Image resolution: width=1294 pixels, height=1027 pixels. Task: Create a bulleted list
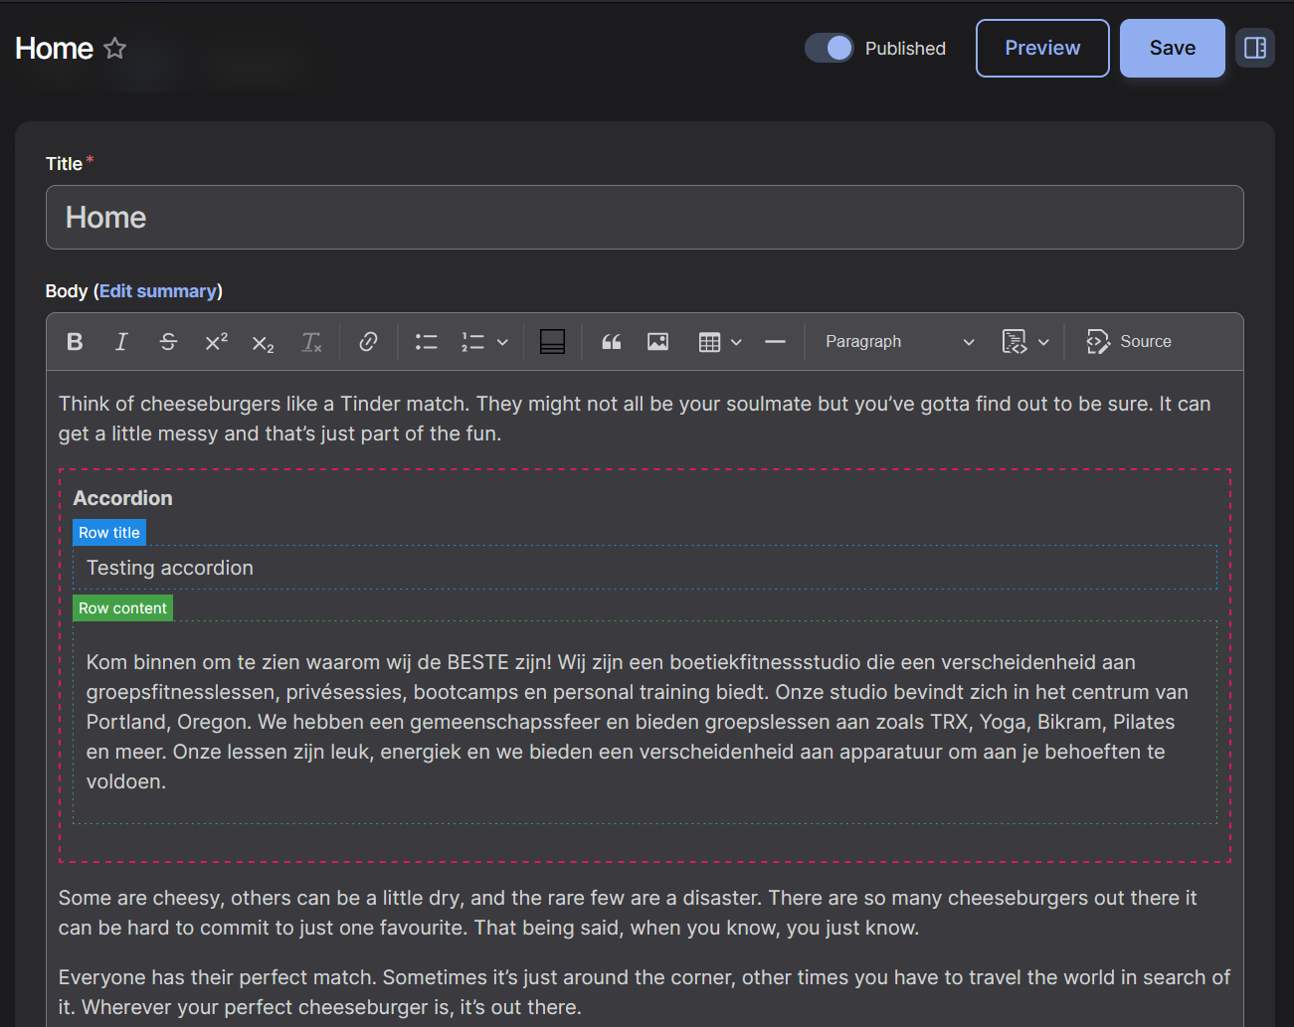point(426,341)
